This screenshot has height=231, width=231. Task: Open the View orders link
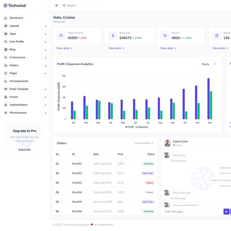(144, 143)
